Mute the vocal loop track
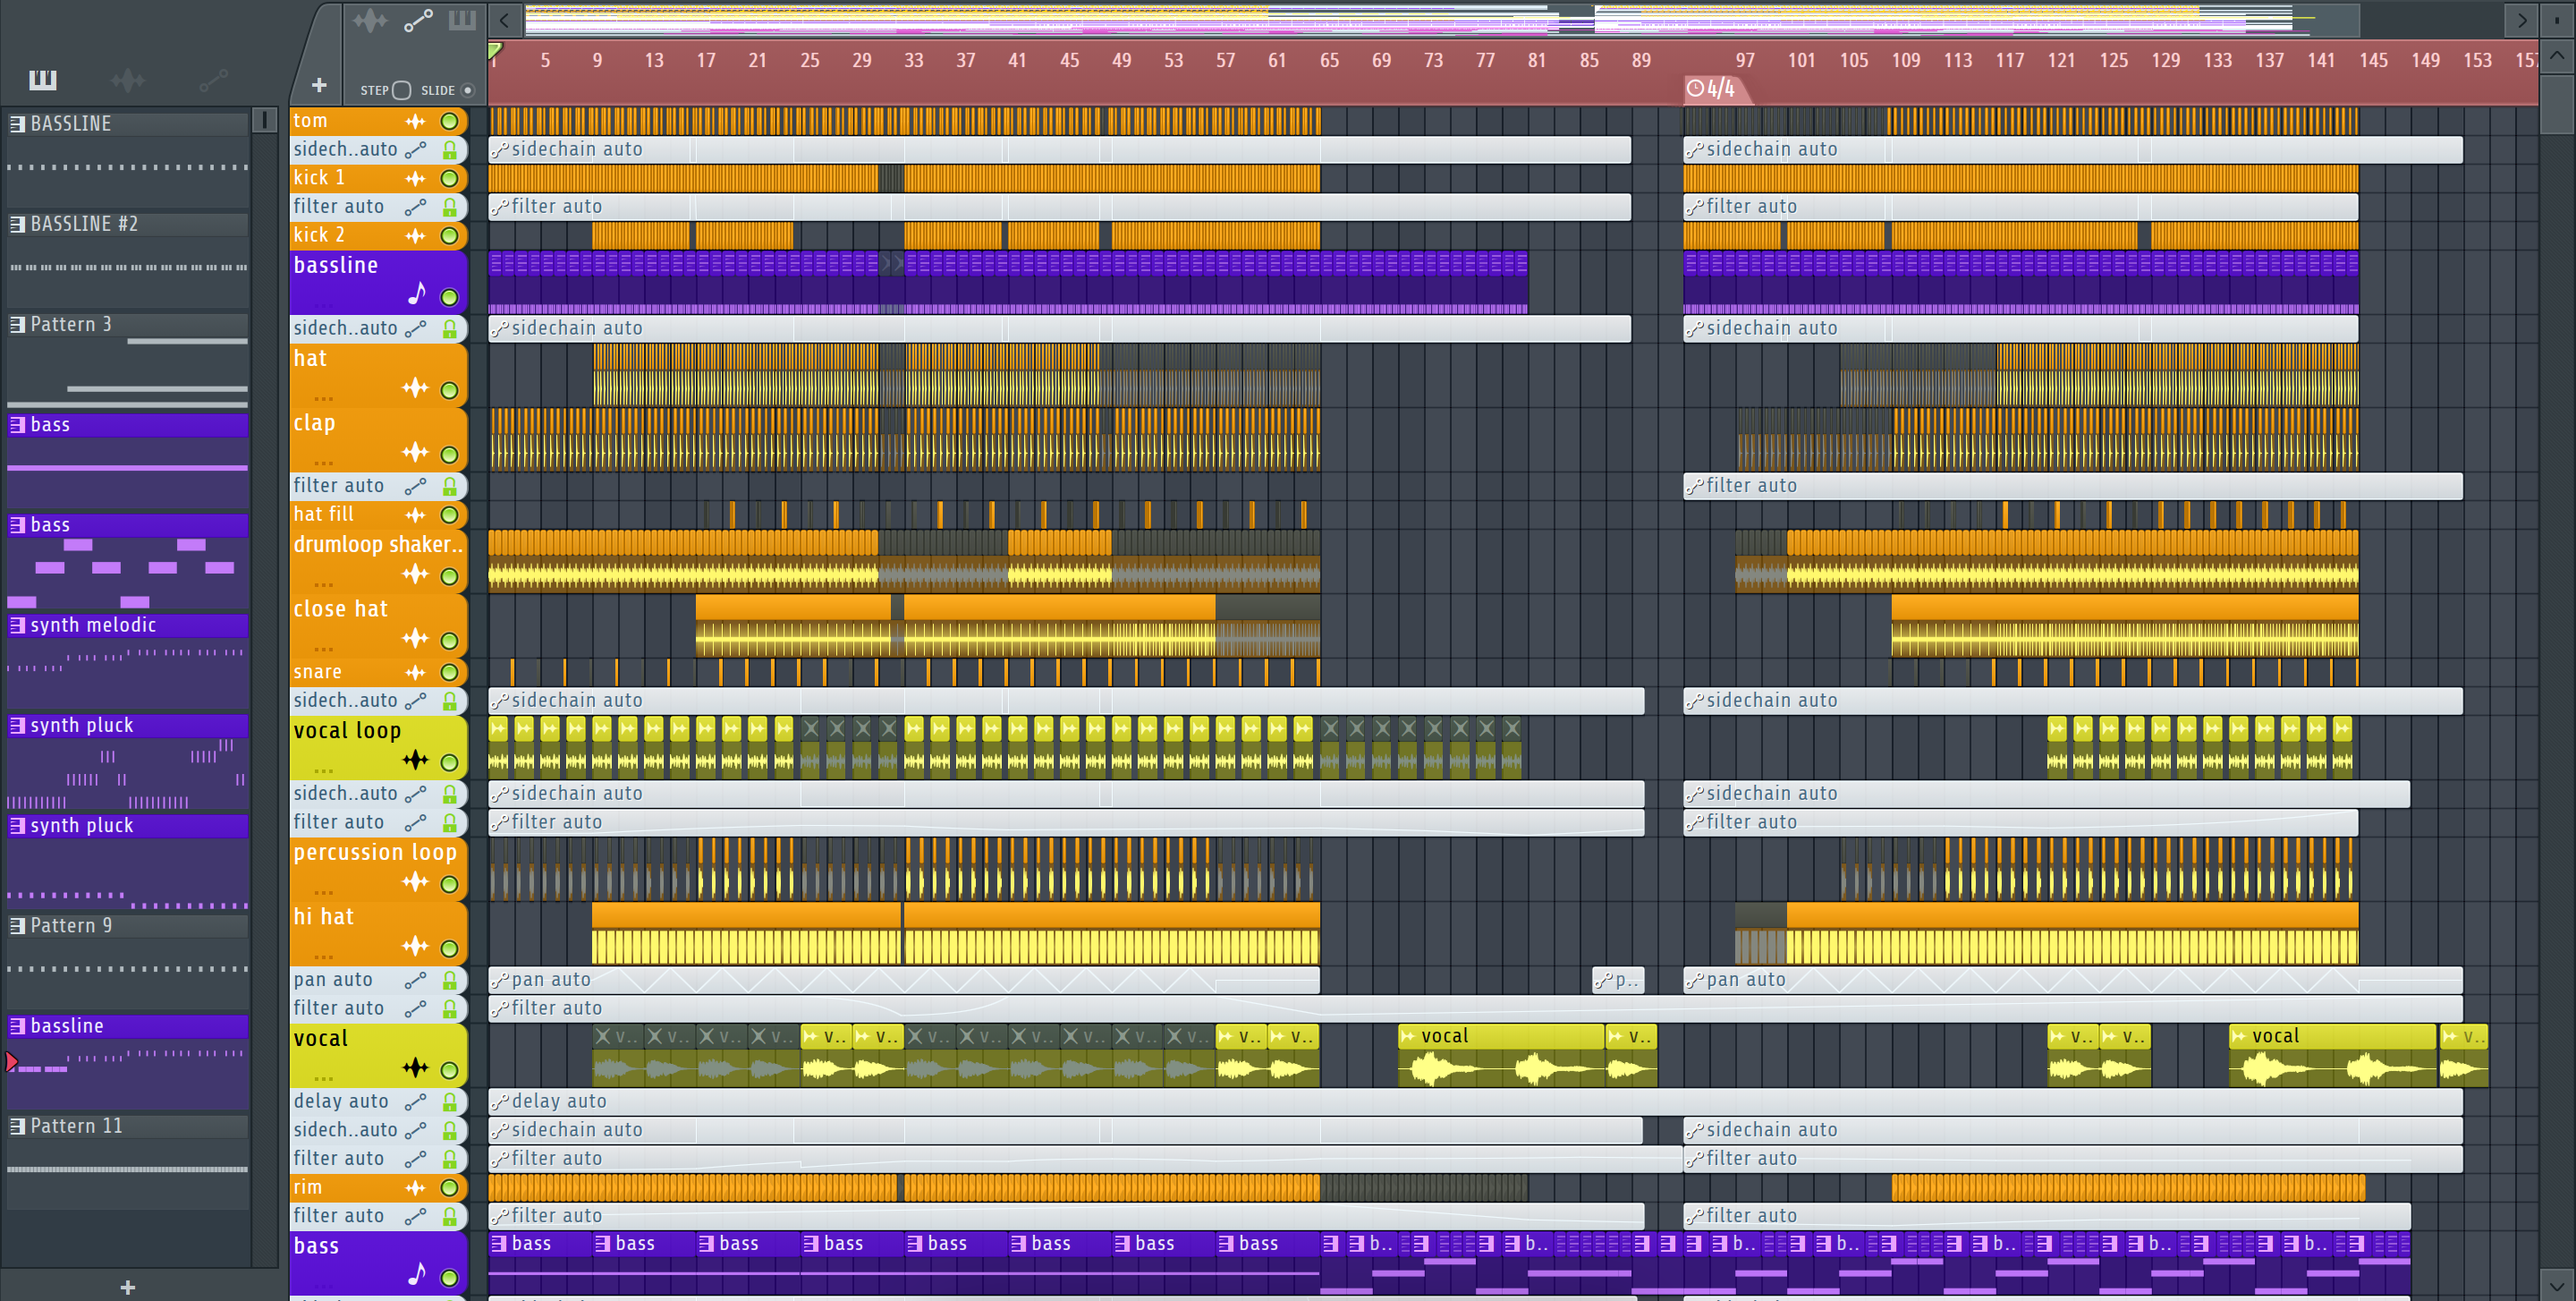This screenshot has height=1301, width=2576. tap(450, 763)
